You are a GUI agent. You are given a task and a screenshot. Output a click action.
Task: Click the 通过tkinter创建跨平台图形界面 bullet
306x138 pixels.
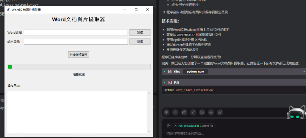point(189,45)
